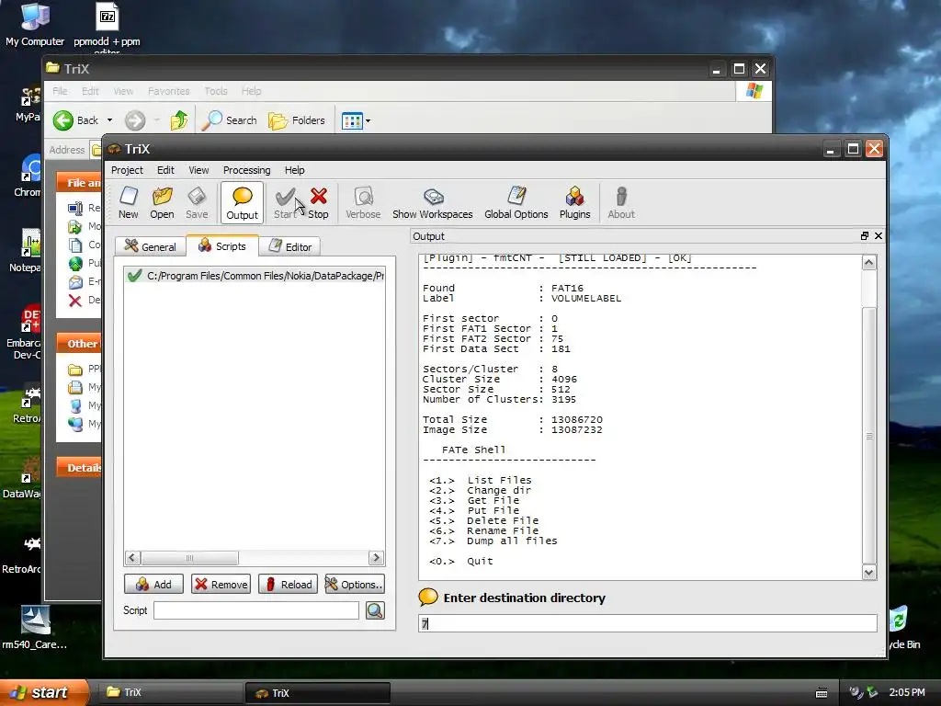The height and width of the screenshot is (706, 941).
Task: Open the Tools menu in Explorer window
Action: tap(216, 91)
